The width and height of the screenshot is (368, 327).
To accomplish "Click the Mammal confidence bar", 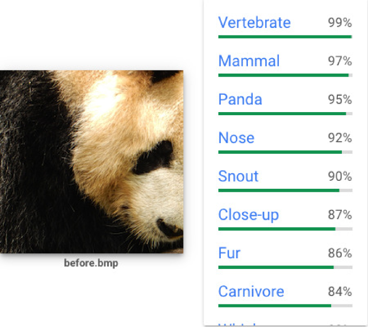I will coord(285,75).
